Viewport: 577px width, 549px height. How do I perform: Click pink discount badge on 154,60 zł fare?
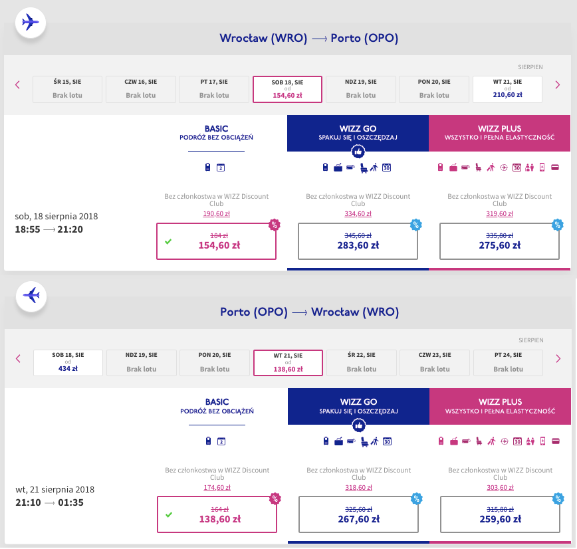coord(274,225)
